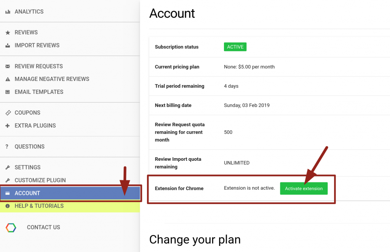Select the Account menu item
The height and width of the screenshot is (252, 390).
click(x=70, y=193)
